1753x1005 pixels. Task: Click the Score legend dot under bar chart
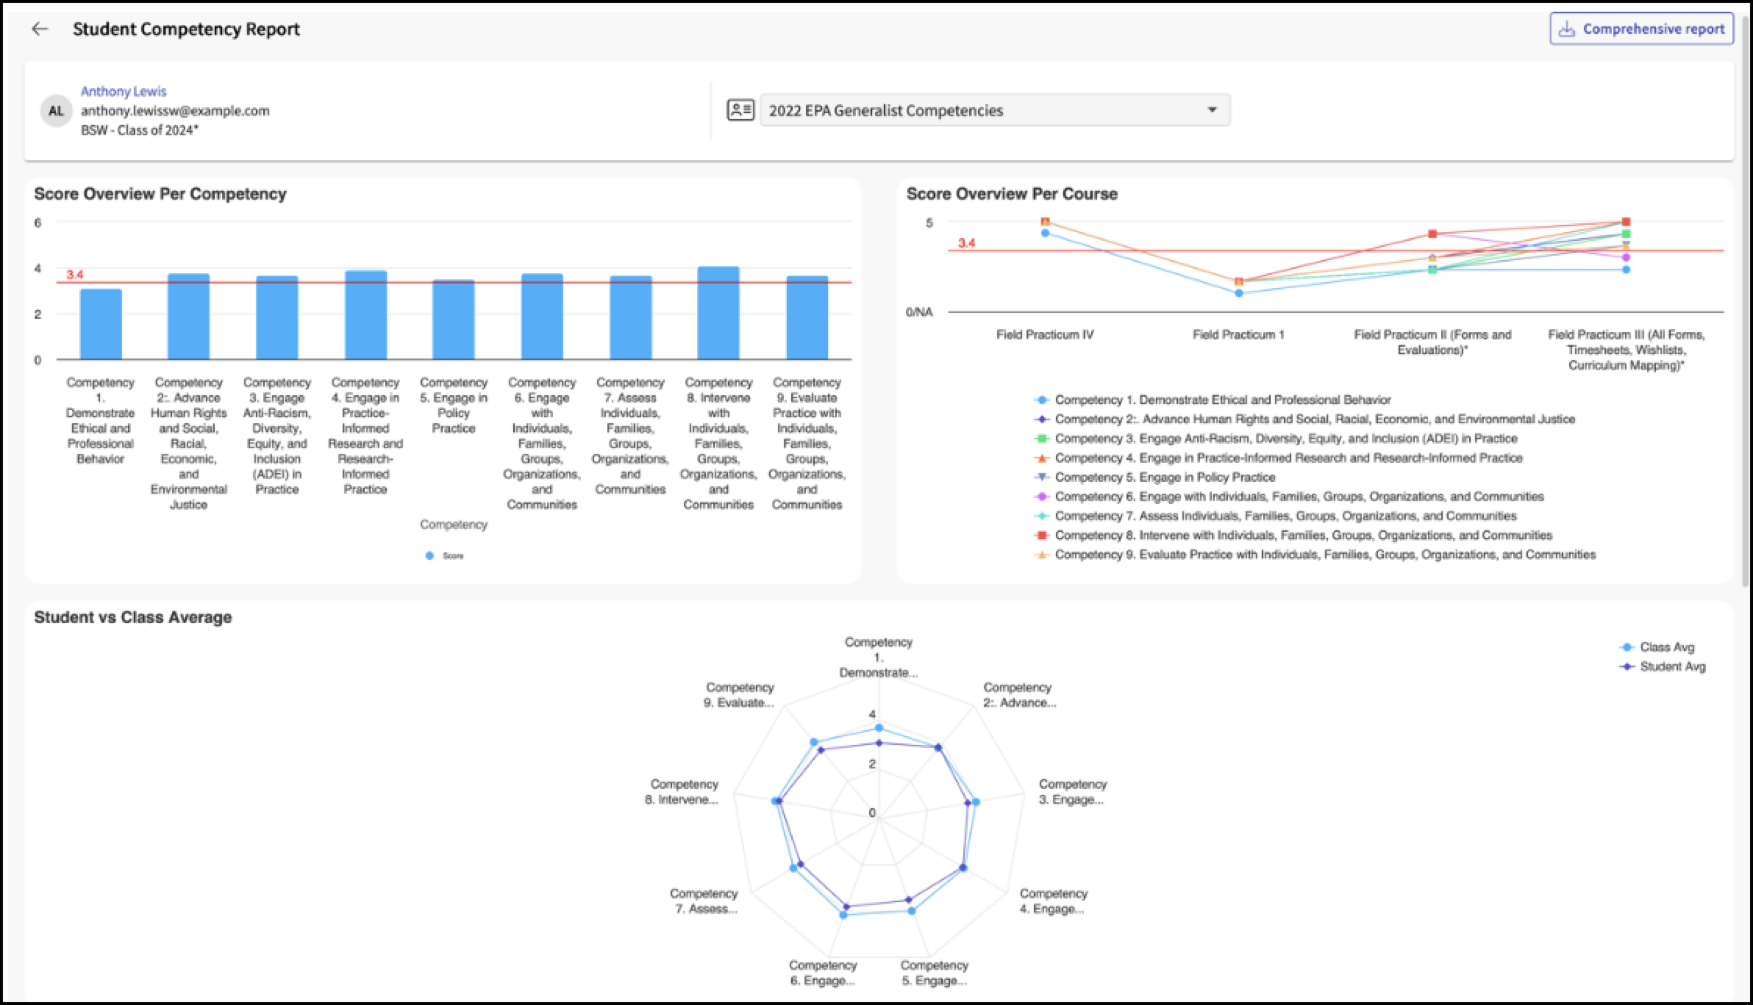[429, 556]
